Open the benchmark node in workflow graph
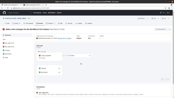This screenshot has height=98, width=174. [x=49, y=72]
